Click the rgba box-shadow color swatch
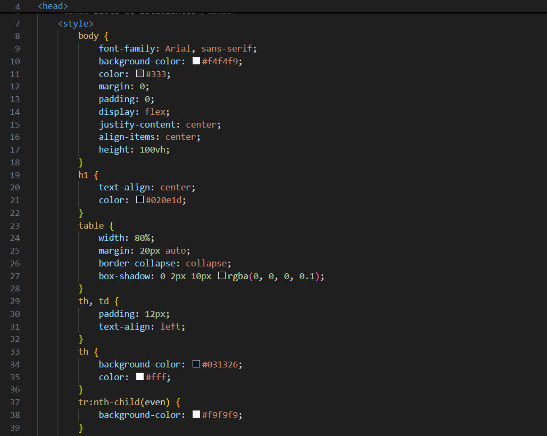Screen dimensions: 547x436 (222, 276)
